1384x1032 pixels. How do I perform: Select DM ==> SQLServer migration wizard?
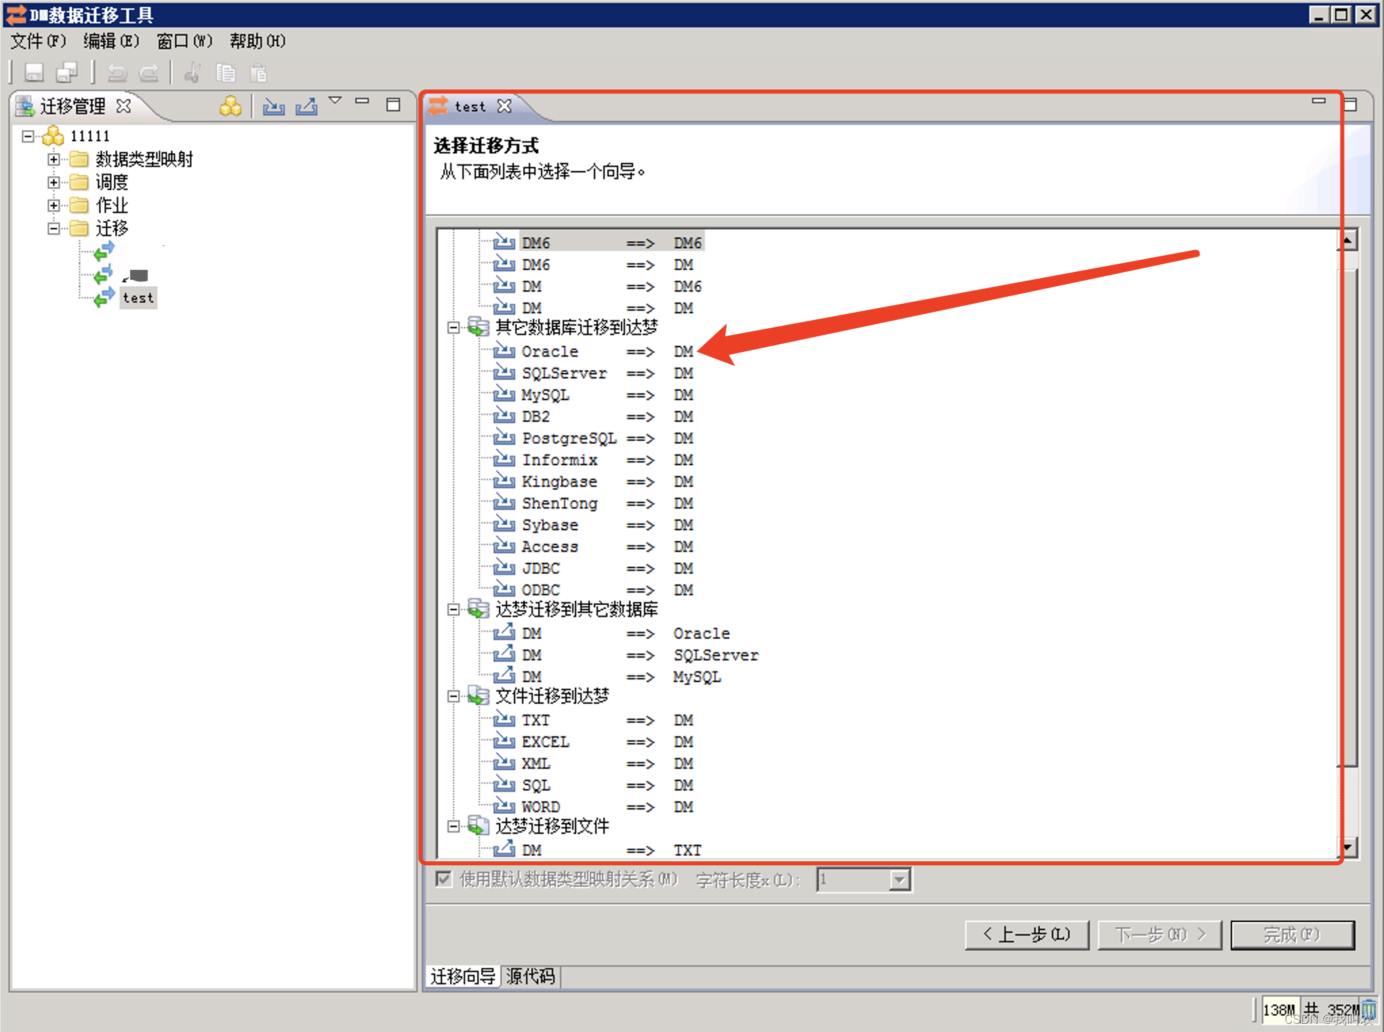626,656
